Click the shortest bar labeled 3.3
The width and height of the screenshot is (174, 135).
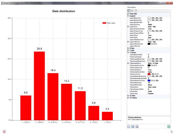point(107,116)
